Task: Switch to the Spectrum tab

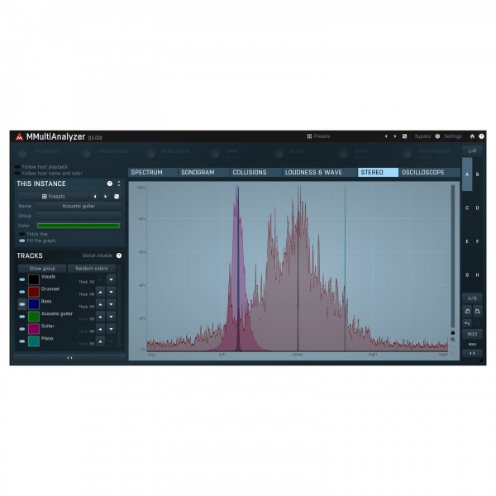Action: point(152,173)
